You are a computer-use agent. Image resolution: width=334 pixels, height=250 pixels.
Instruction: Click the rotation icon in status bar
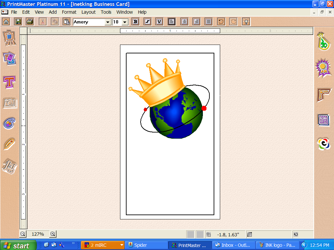[x=296, y=235]
